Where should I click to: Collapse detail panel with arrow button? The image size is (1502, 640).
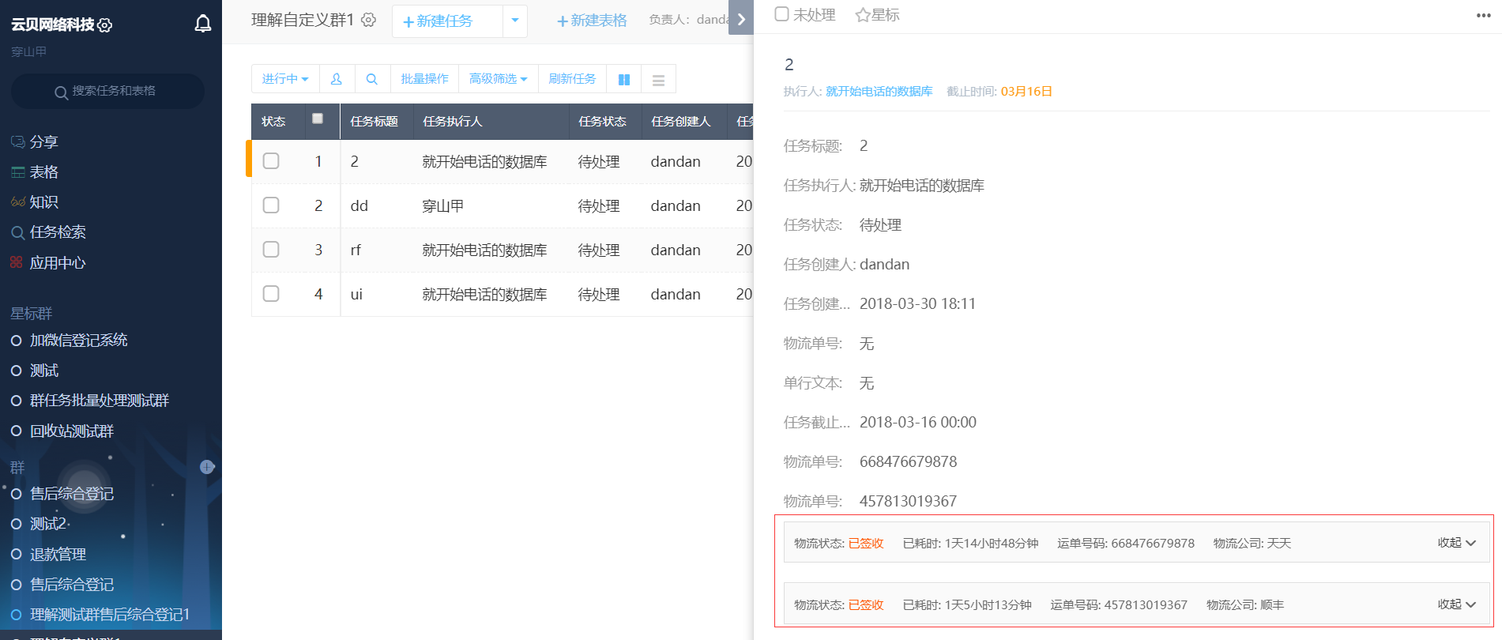pyautogui.click(x=741, y=20)
